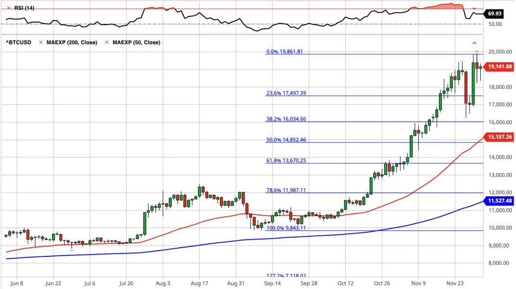Click the Jun 8 date label

point(17,283)
